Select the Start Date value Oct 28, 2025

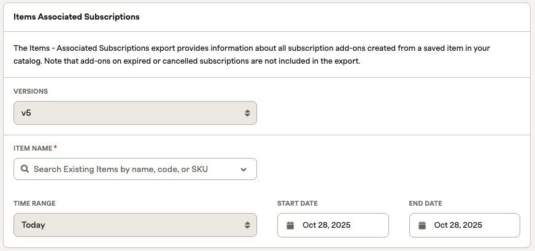click(x=326, y=225)
